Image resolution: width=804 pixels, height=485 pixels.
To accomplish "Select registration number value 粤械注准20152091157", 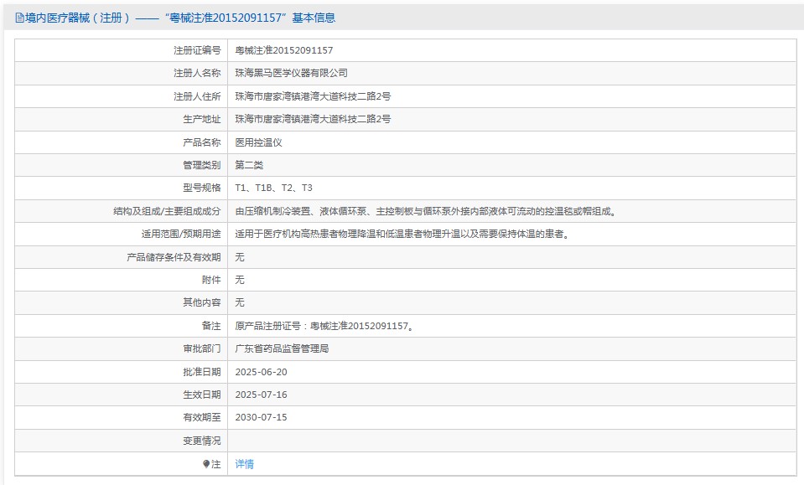I will point(283,50).
